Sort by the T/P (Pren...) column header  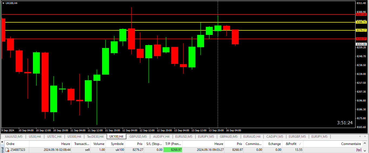pyautogui.click(x=173, y=144)
